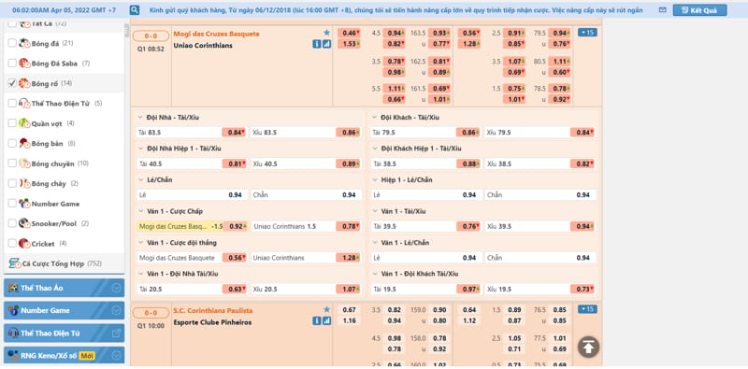
Task: Click the Kết Quả button
Action: pos(699,10)
